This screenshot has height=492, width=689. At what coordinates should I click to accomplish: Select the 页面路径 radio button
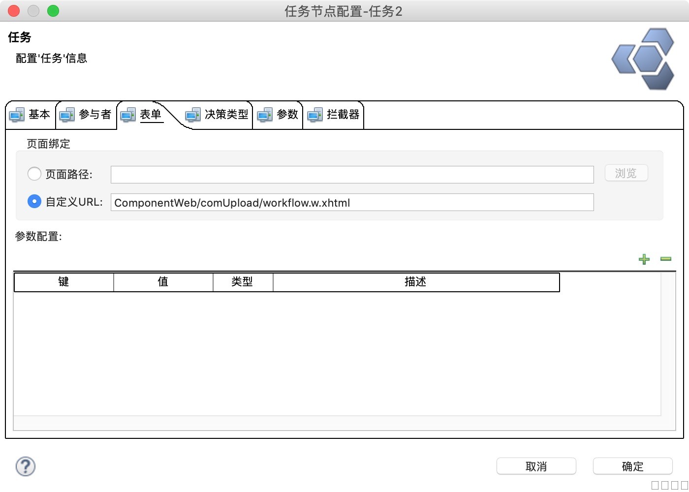(34, 174)
